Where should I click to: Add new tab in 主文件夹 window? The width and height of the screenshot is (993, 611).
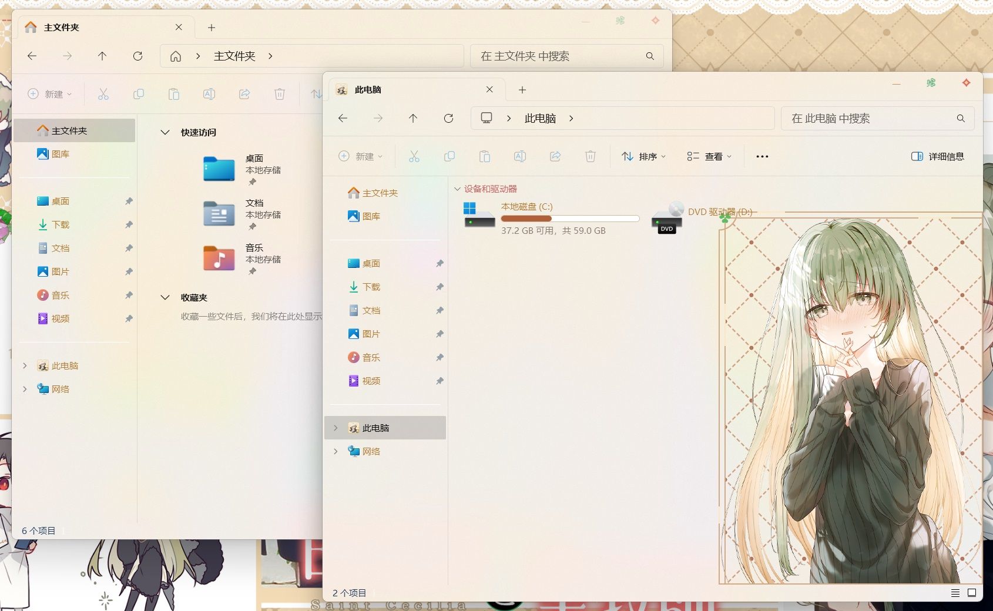tap(212, 28)
